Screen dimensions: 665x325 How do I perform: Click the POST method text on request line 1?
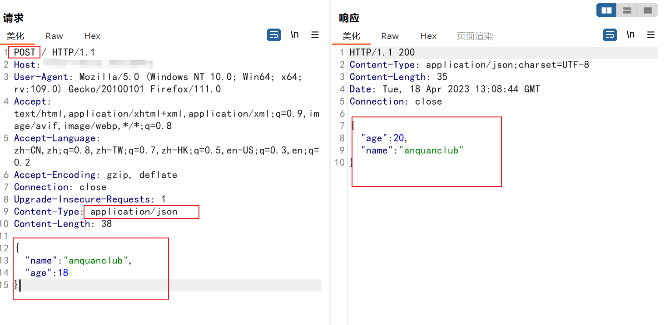[x=24, y=52]
